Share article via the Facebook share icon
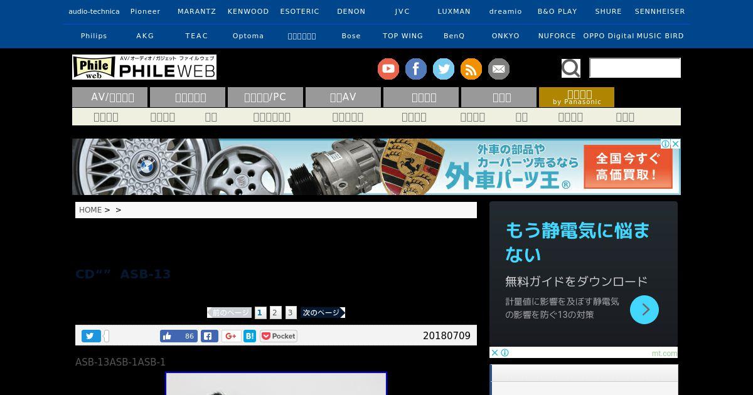 (210, 336)
